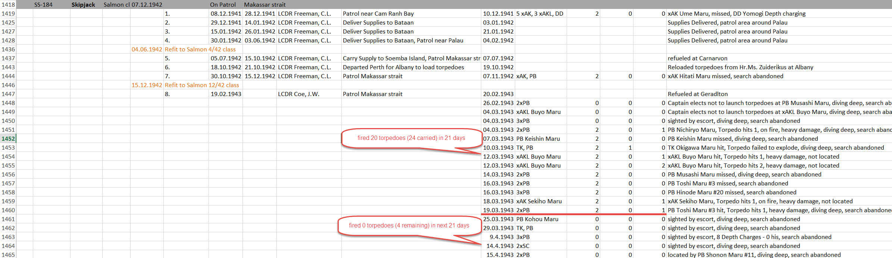Click date cell '9.4.1943'

pos(501,237)
